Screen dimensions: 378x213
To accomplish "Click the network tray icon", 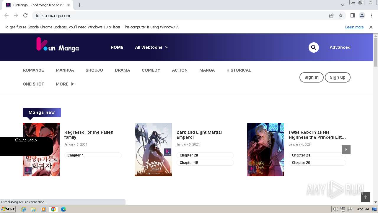I will (343, 209).
